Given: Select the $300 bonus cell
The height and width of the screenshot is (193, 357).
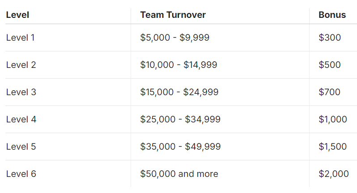Looking at the screenshot, I should (x=330, y=38).
